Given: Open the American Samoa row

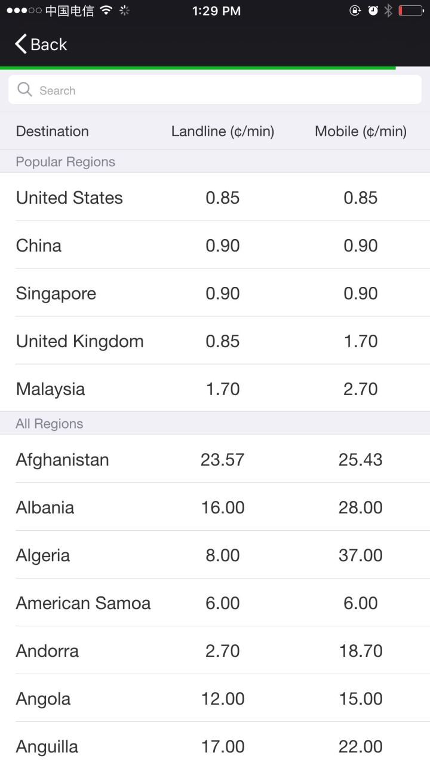Looking at the screenshot, I should (x=215, y=602).
